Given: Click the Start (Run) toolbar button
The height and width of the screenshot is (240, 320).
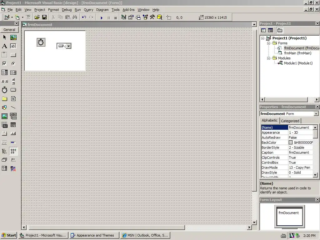Looking at the screenshot, I should coord(102,18).
